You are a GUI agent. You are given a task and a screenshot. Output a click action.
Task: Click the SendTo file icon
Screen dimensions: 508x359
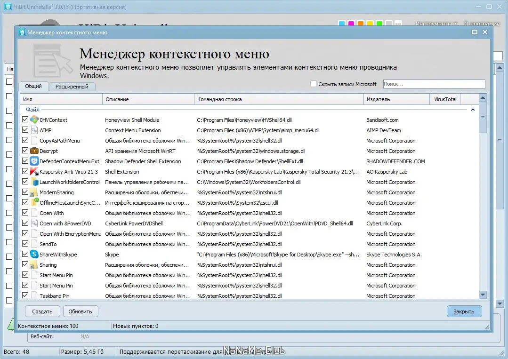pos(34,244)
